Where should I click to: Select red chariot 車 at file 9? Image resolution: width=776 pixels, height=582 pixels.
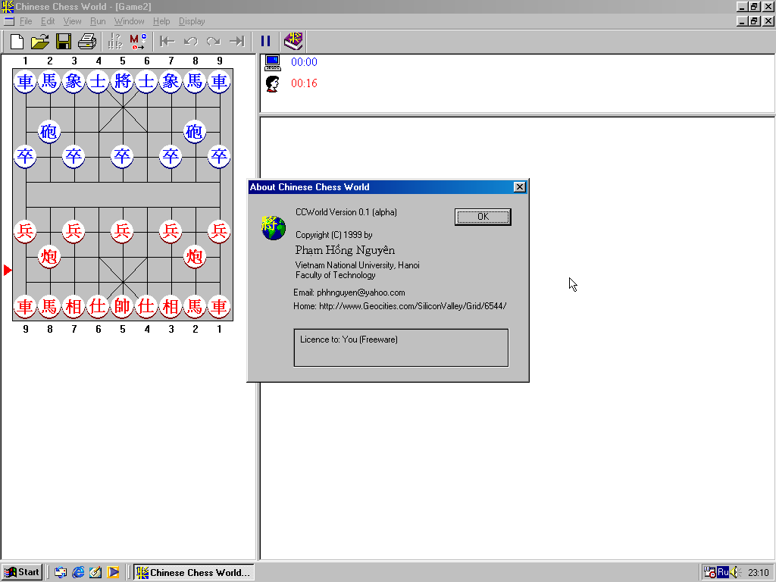pos(25,306)
